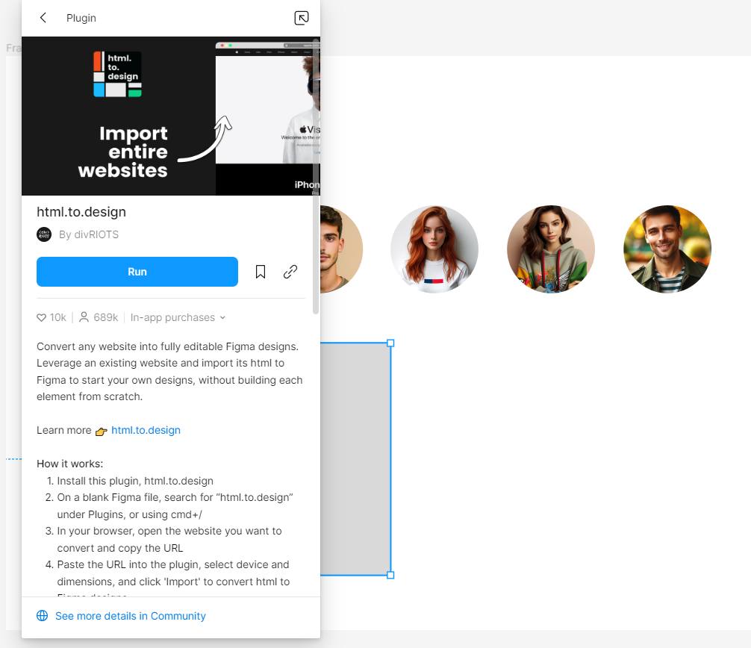Open the By divRIOTS author name
Viewport: 751px width, 648px height.
click(89, 234)
